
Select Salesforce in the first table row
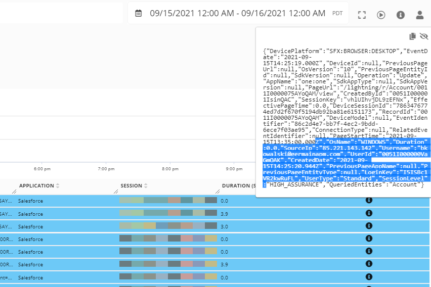[31, 201]
